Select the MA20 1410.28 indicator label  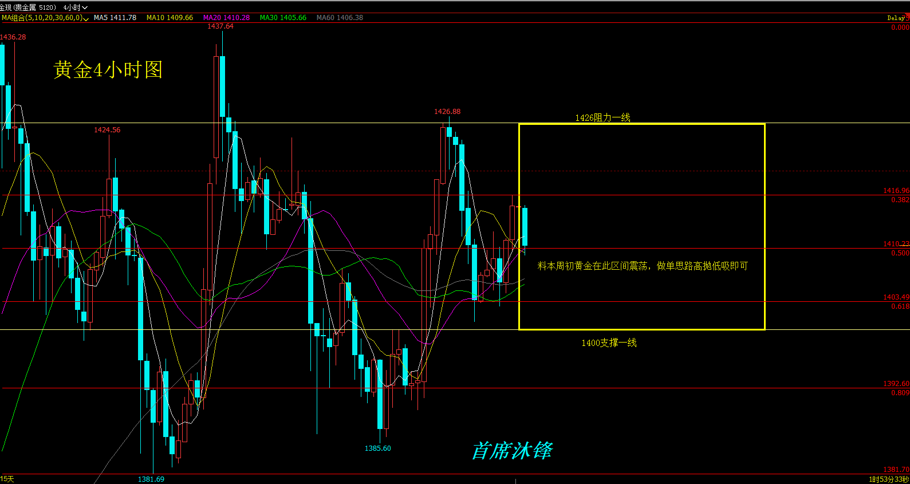226,18
